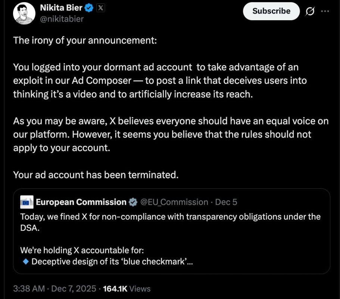Open the 3:38 AM · Dec 7, 2025 timestamp
Screen dimensions: 340x299
(x=55, y=289)
